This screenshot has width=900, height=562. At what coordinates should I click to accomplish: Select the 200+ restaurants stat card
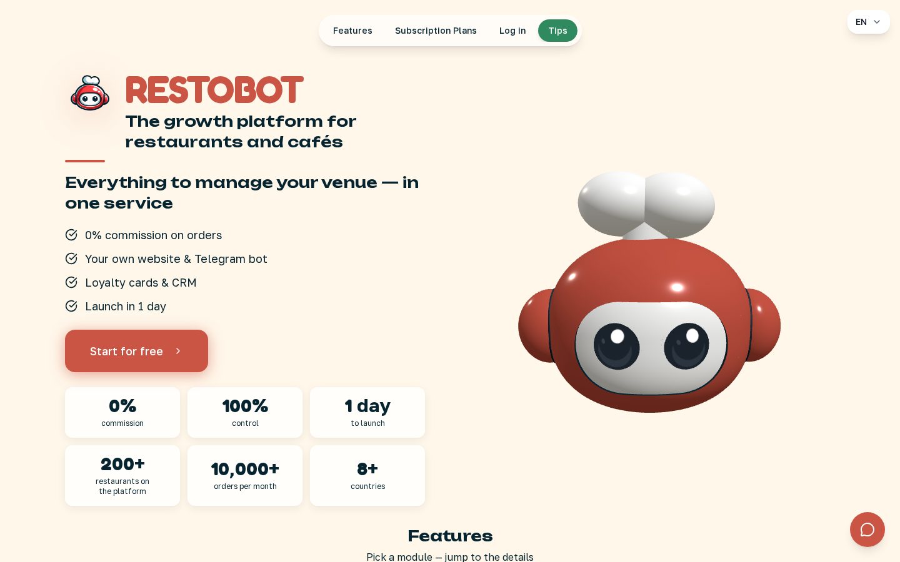[x=122, y=475]
